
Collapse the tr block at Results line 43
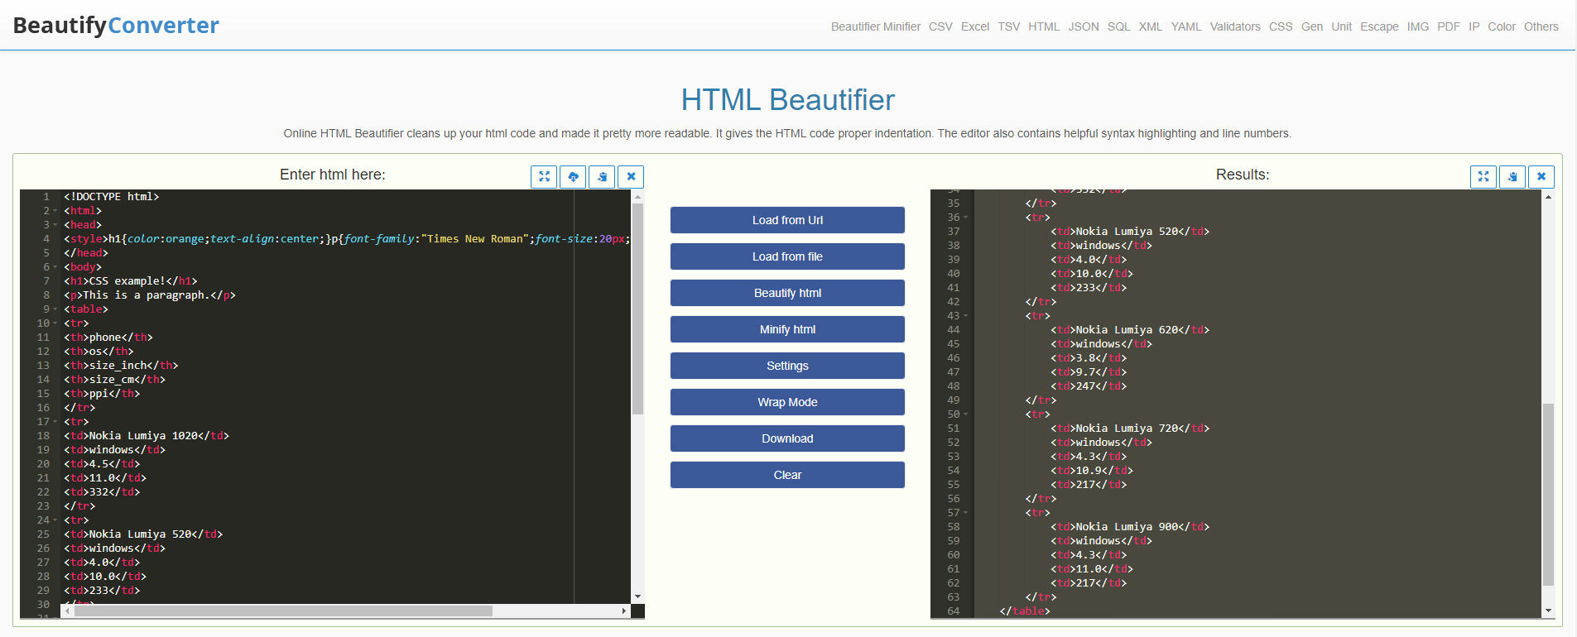tap(966, 316)
